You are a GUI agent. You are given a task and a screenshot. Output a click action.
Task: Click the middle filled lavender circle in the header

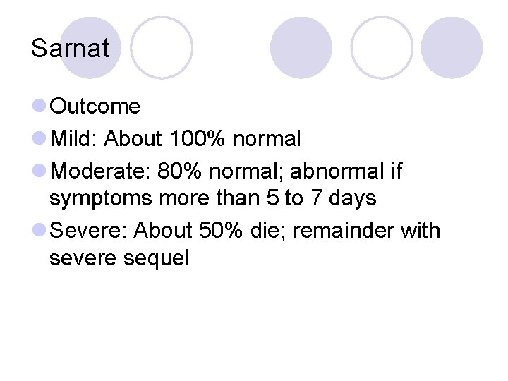[301, 48]
